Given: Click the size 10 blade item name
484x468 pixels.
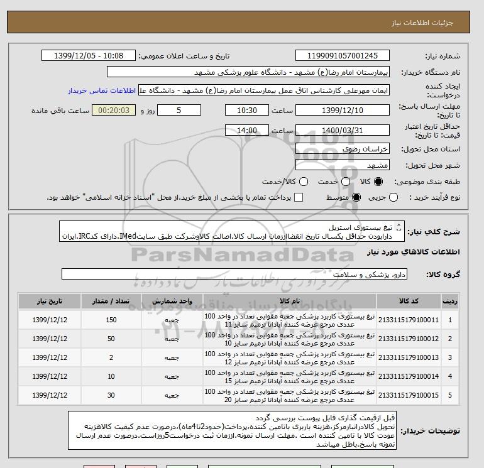Looking at the screenshot, I should pos(290,339).
